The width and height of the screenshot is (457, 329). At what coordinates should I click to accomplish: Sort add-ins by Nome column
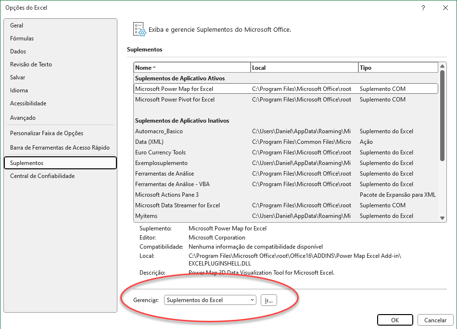pos(192,68)
